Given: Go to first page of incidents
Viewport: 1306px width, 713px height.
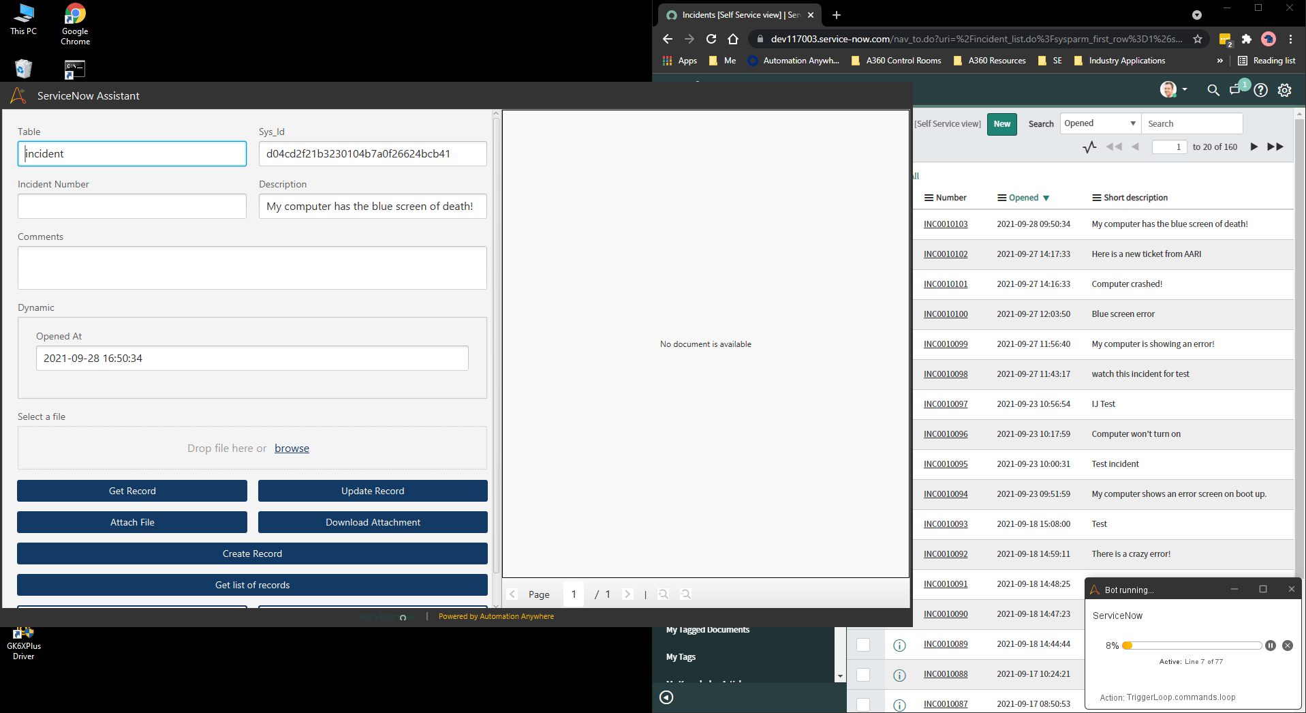Looking at the screenshot, I should coord(1114,147).
